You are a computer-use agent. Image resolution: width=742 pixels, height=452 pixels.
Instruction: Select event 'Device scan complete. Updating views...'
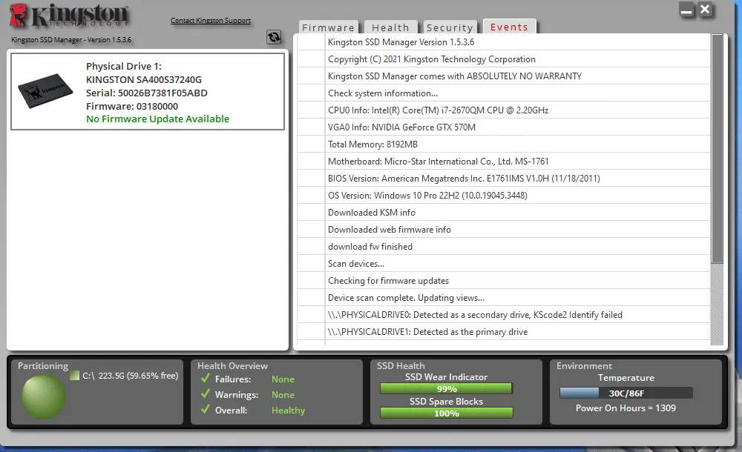[x=504, y=297]
